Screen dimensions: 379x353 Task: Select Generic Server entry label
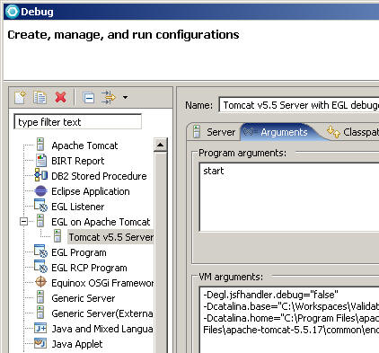84,298
